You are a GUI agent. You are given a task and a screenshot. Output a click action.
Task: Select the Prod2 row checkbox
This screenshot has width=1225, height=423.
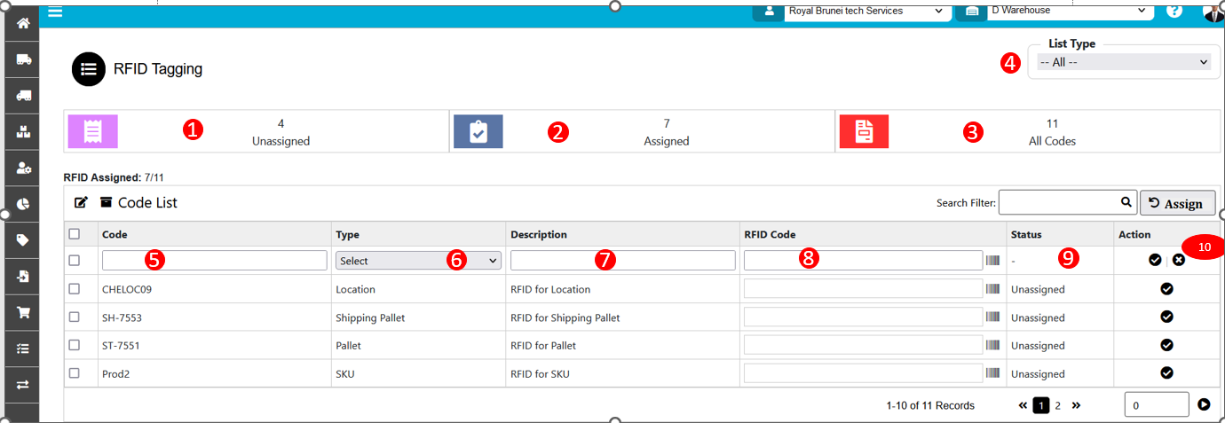click(75, 373)
